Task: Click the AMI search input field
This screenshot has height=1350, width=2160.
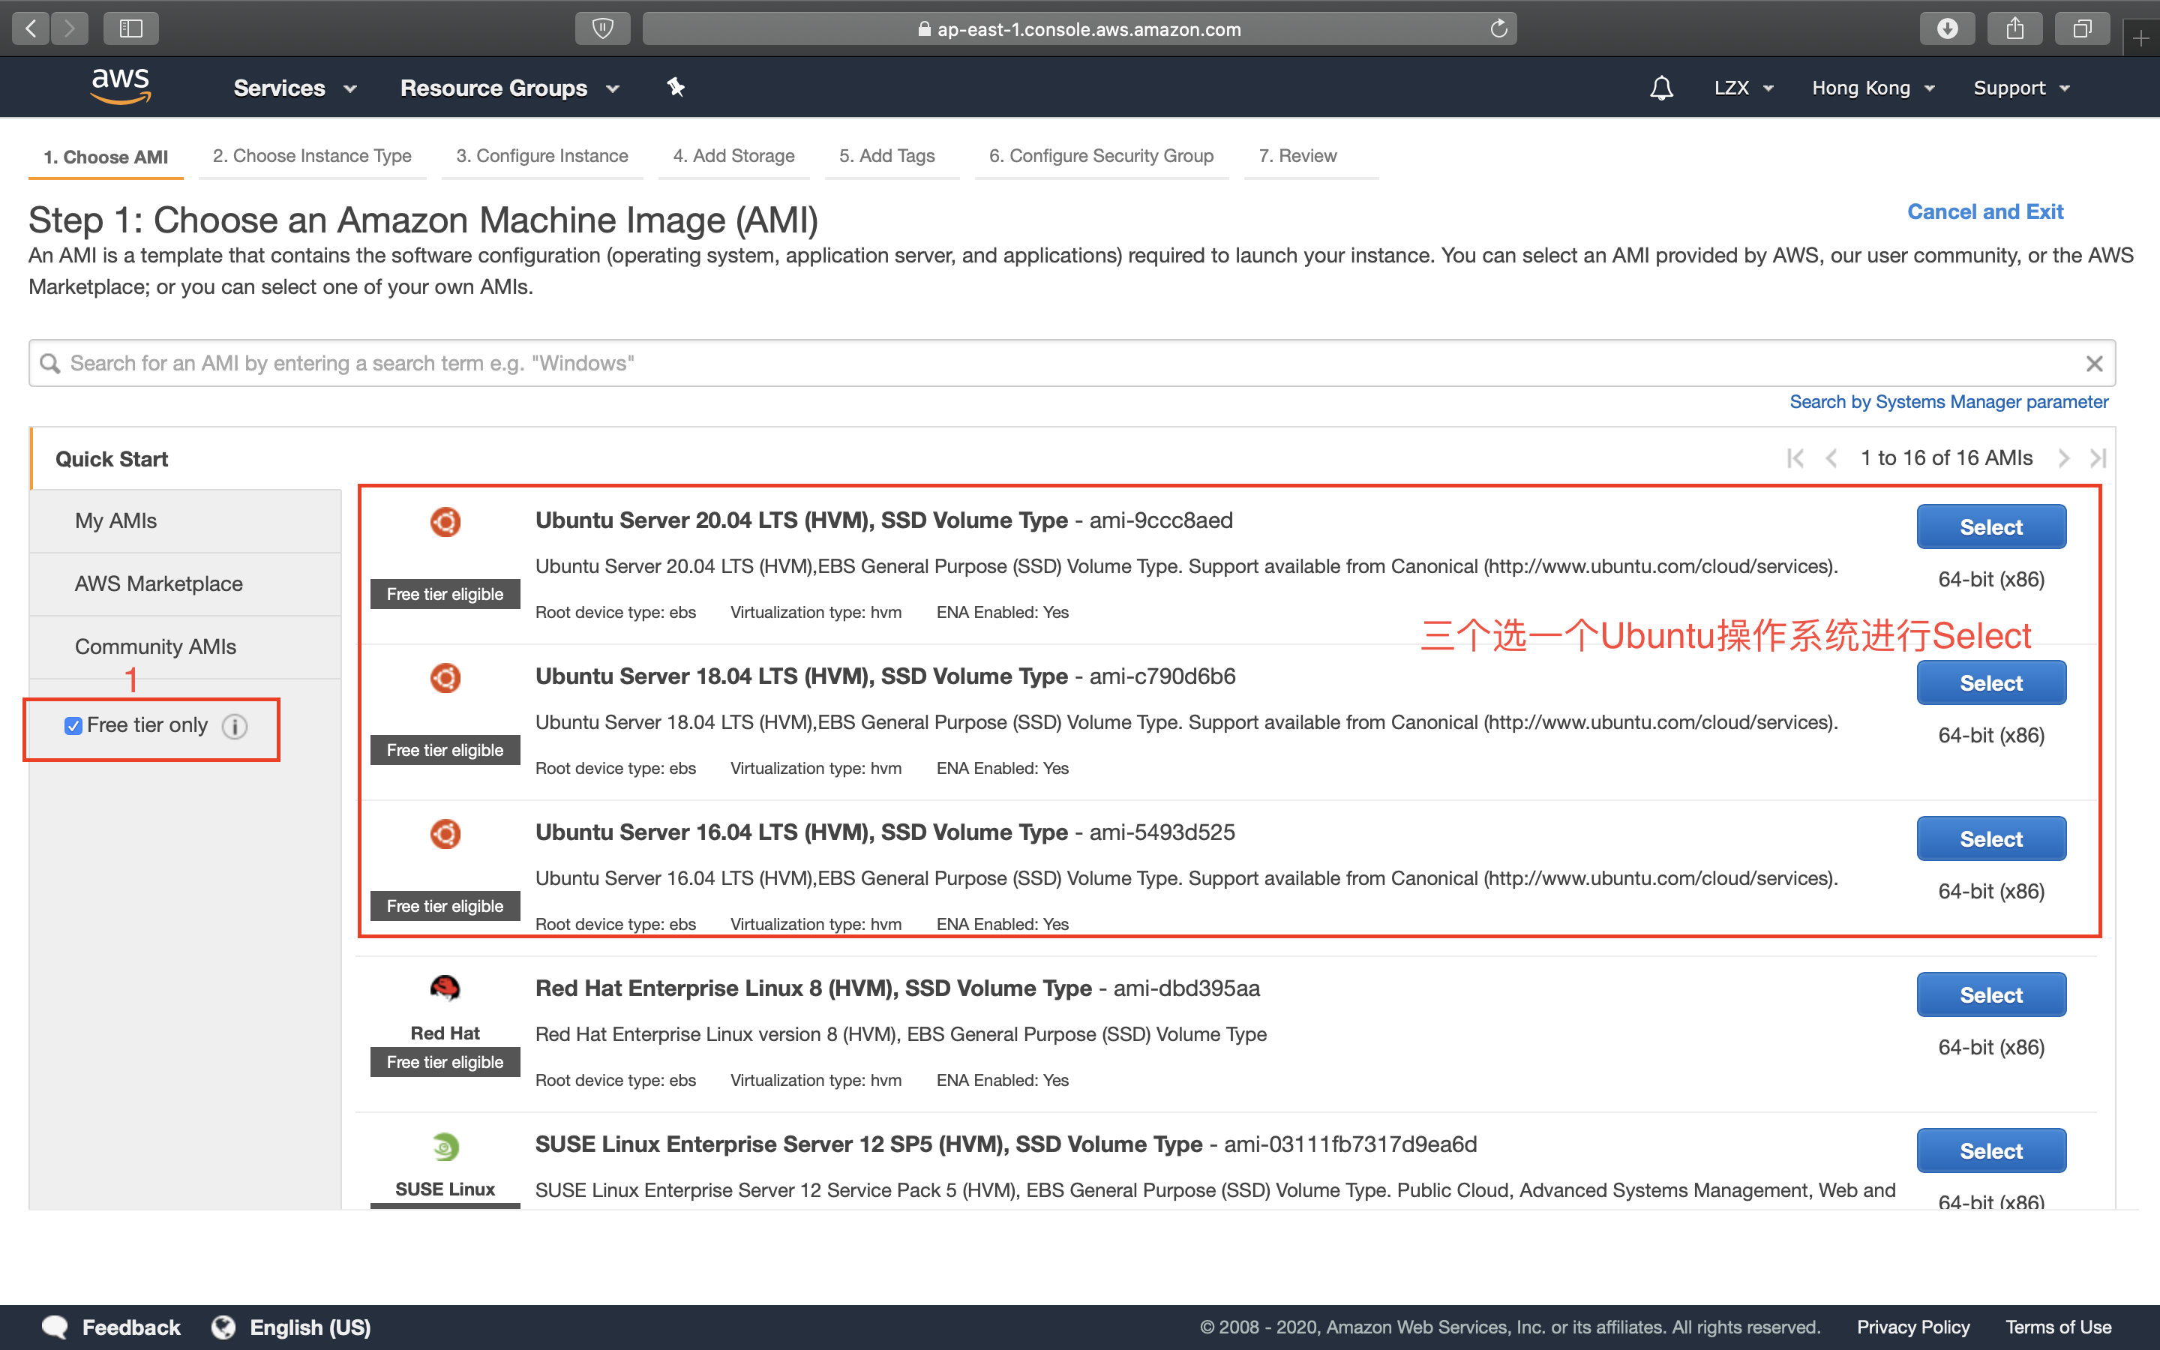Action: click(x=1071, y=364)
